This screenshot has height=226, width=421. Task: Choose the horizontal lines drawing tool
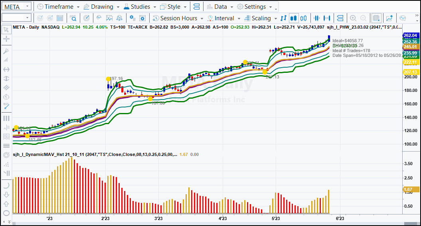tap(6, 146)
